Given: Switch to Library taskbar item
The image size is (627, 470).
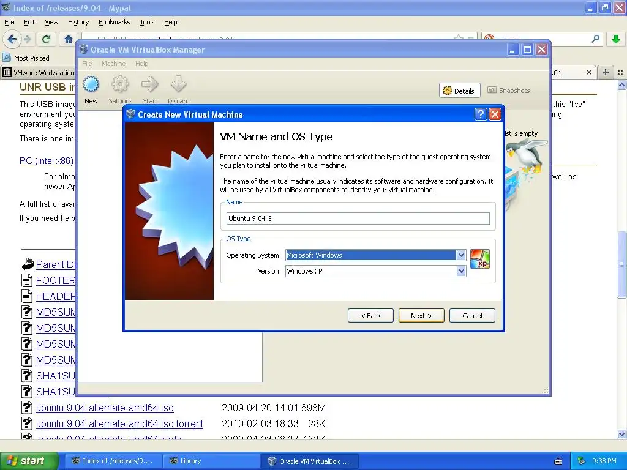Looking at the screenshot, I should pos(211,461).
